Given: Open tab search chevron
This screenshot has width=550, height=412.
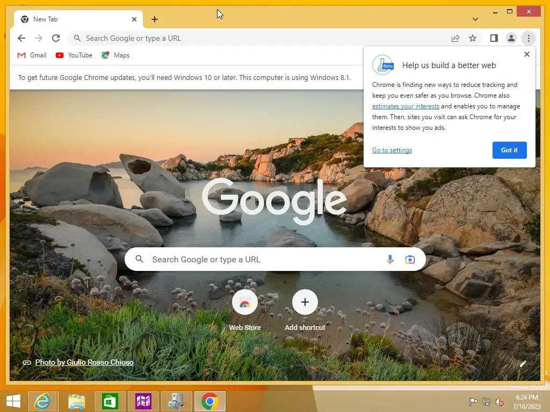Looking at the screenshot, I should point(475,19).
